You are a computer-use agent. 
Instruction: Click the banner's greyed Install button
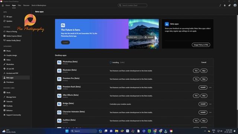point(65,42)
